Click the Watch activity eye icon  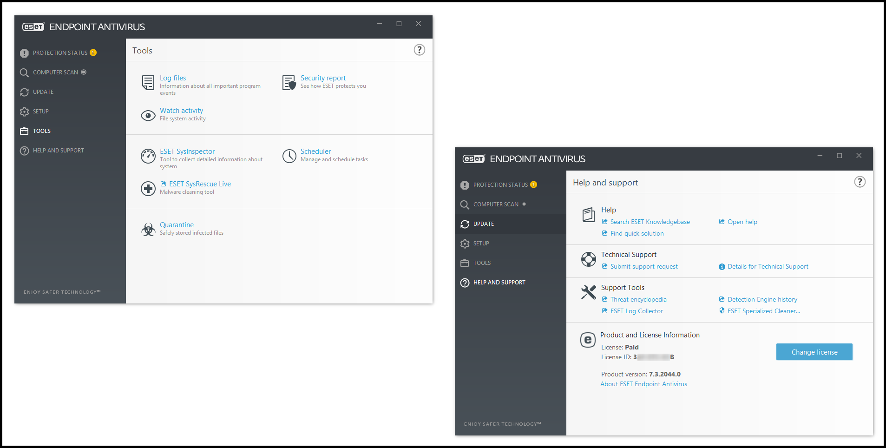point(148,115)
